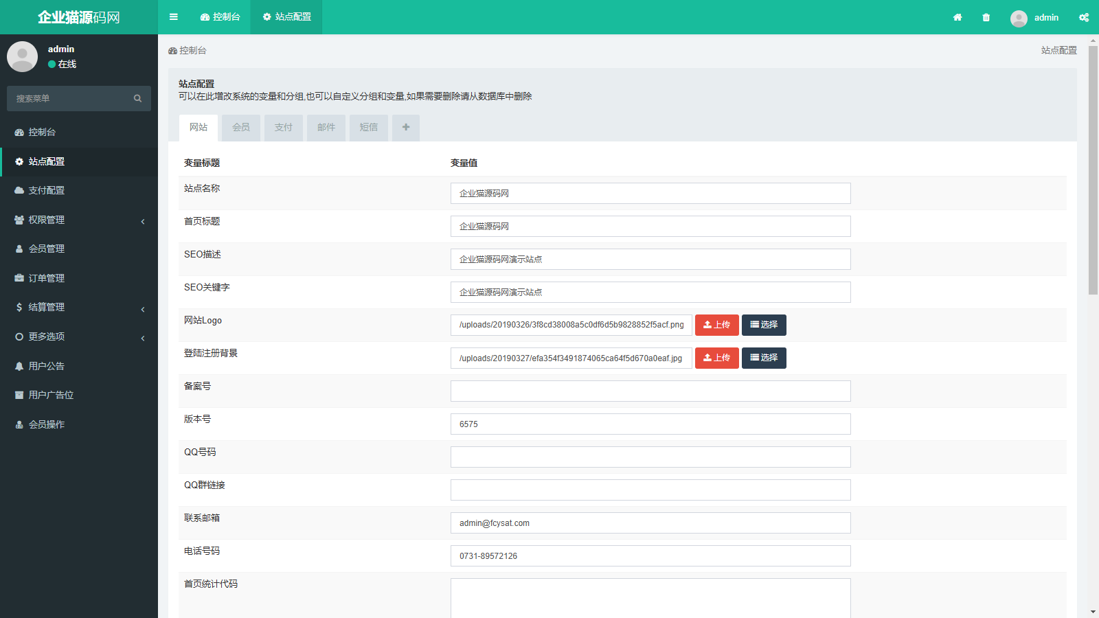
Task: Open the settings gears icon top right
Action: (1084, 17)
